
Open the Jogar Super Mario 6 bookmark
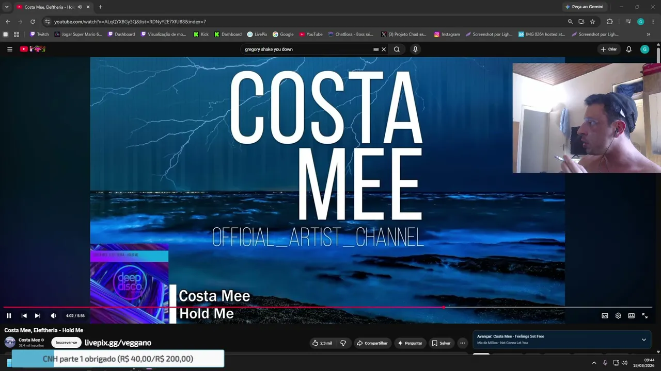(78, 35)
